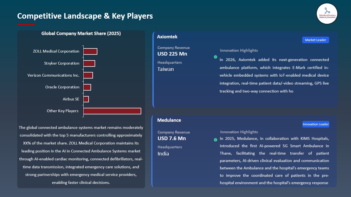This screenshot has height=197, width=351.
Task: Select the Airbus SE bar
Action: tap(86, 99)
